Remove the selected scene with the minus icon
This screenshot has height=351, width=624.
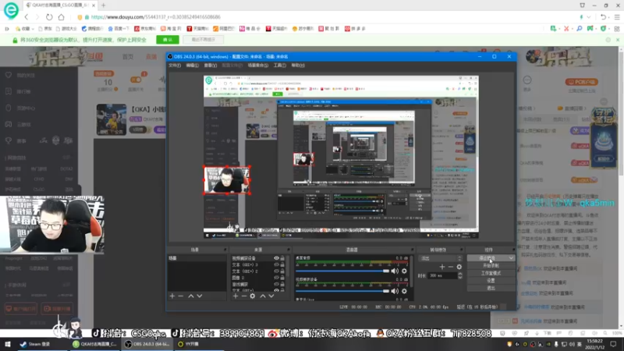pos(181,296)
